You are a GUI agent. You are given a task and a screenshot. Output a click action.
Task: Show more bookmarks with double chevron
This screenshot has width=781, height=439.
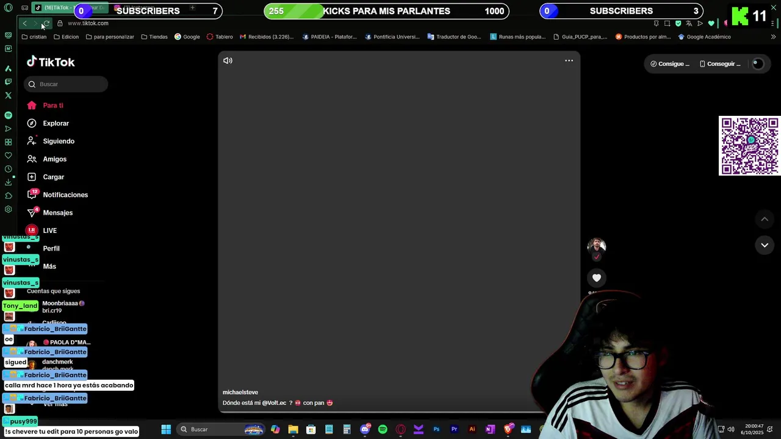click(x=774, y=37)
